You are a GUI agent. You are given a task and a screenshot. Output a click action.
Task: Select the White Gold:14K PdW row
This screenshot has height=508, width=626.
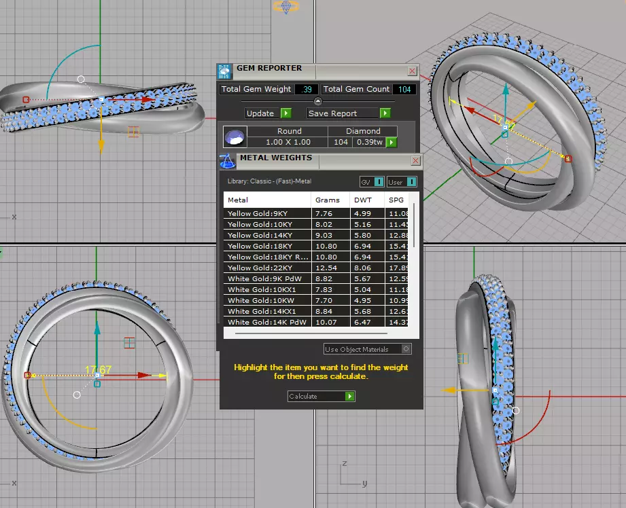click(x=316, y=322)
